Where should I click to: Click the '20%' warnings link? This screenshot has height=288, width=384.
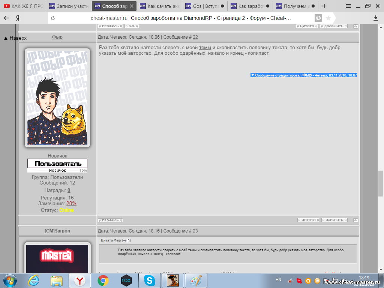pos(71,203)
